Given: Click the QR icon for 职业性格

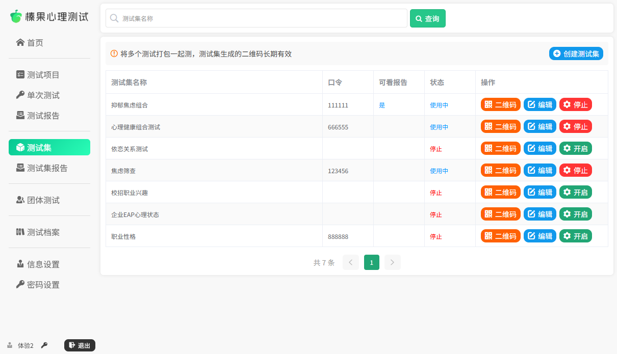Looking at the screenshot, I should 489,236.
